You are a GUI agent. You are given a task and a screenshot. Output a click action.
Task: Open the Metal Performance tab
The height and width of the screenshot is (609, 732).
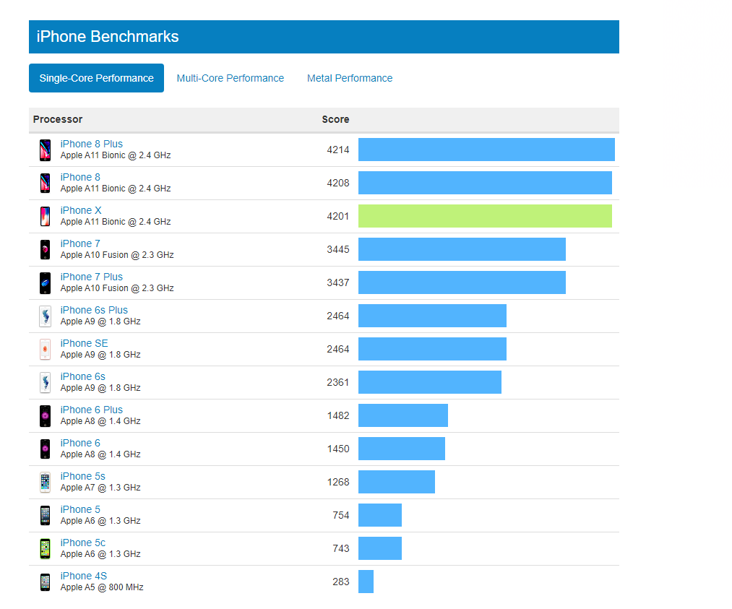(x=350, y=78)
